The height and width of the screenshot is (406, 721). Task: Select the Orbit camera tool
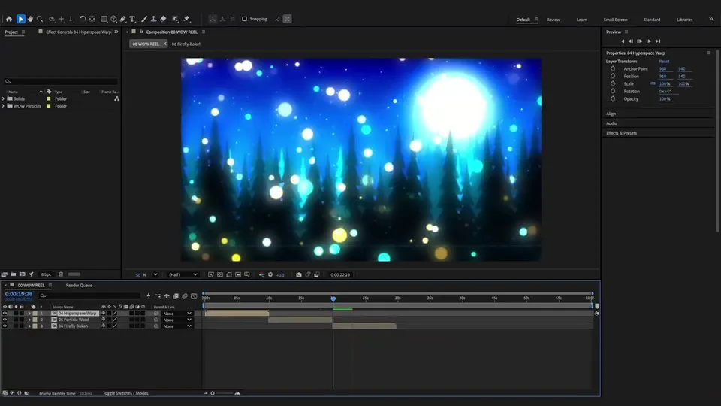click(52, 19)
